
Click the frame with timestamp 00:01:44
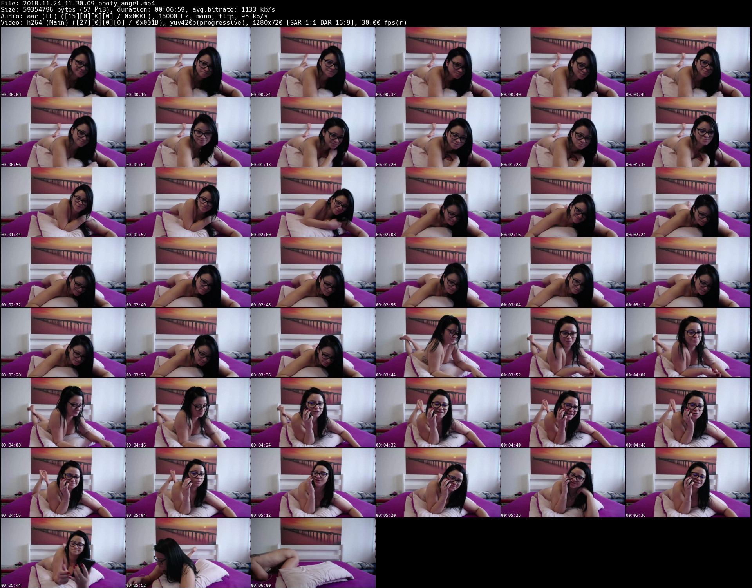(63, 202)
